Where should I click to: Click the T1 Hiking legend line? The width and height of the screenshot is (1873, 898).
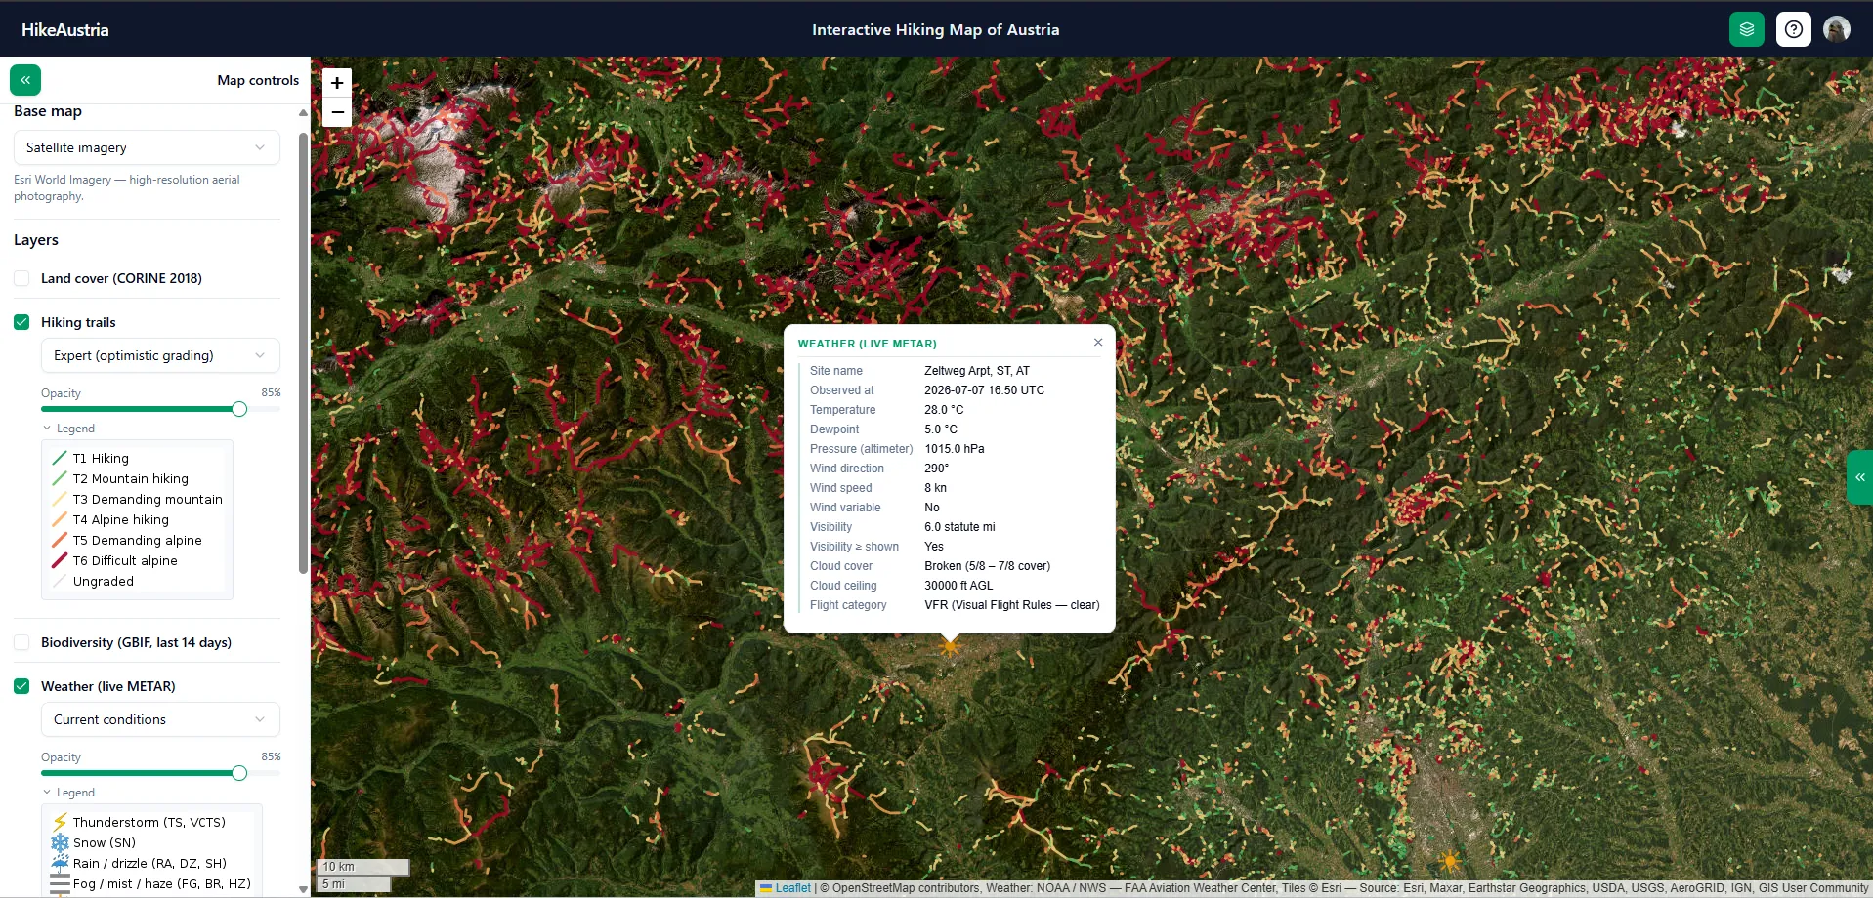60,458
